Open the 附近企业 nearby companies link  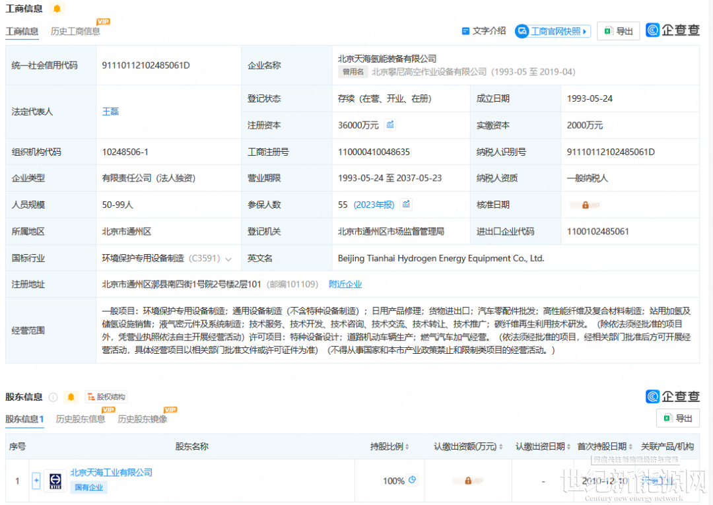click(x=345, y=285)
